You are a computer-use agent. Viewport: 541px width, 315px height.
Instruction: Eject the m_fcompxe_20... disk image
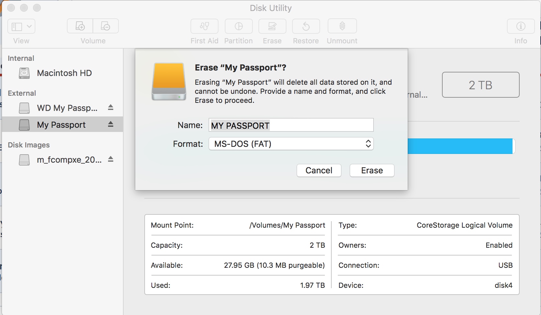[111, 159]
